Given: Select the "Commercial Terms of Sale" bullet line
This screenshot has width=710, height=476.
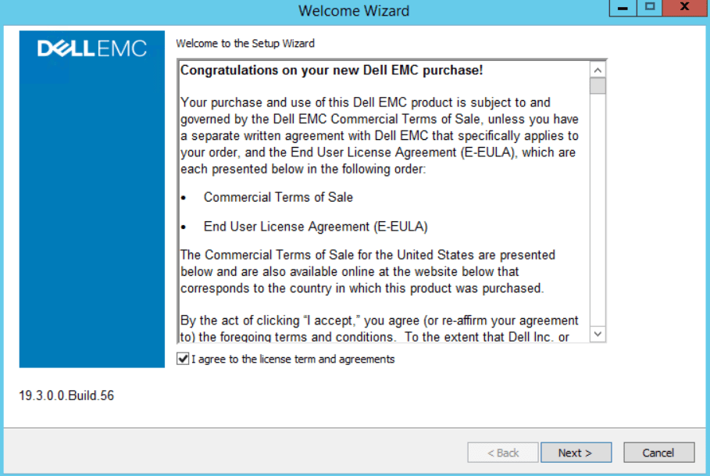Looking at the screenshot, I should pyautogui.click(x=278, y=197).
